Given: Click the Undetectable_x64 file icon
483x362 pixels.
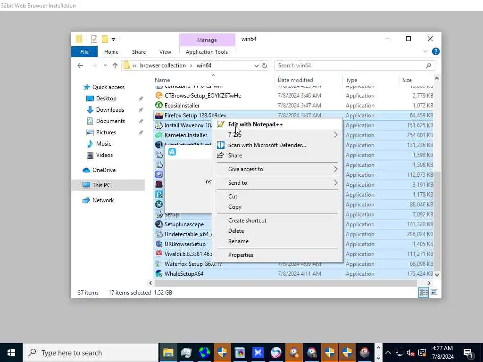Looking at the screenshot, I should [x=158, y=234].
